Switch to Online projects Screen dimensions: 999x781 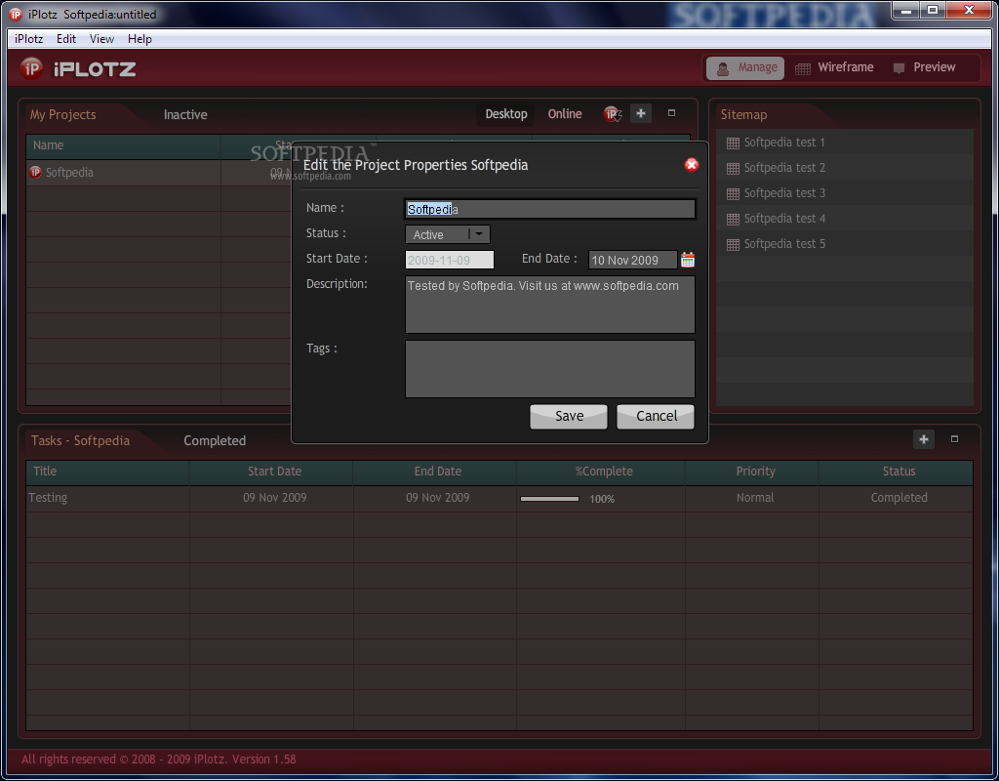(565, 114)
